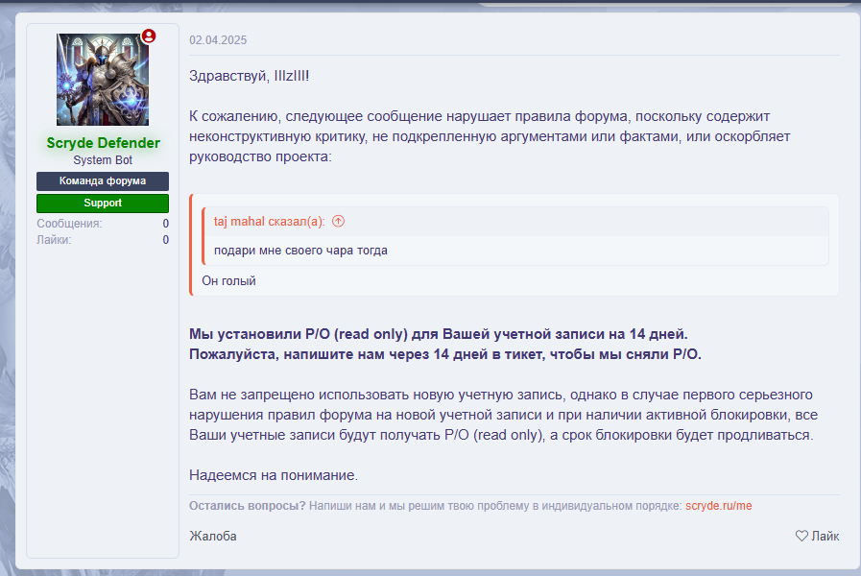Click the quoted text "подари мне своего чара тогда"
Viewport: 861px width, 576px height.
pyautogui.click(x=300, y=251)
